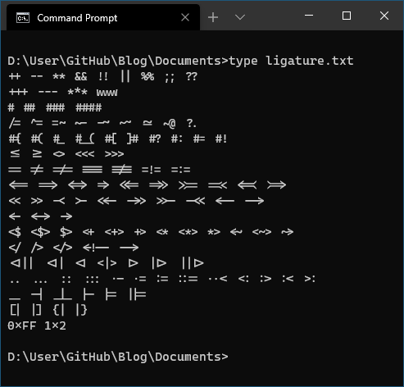Click the www ligature in output
This screenshot has height=387, width=404.
(107, 93)
